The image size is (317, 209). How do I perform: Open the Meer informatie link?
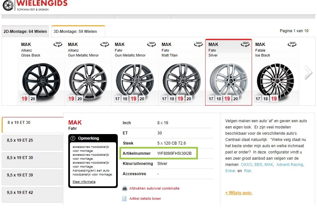click(84, 182)
